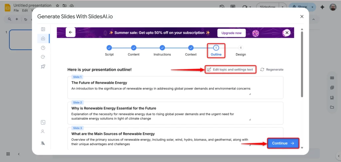The height and width of the screenshot is (162, 341).
Task: Click Edit topic and settings text
Action: 230,70
